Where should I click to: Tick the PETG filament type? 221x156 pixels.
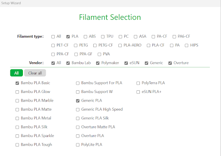pos(76,45)
